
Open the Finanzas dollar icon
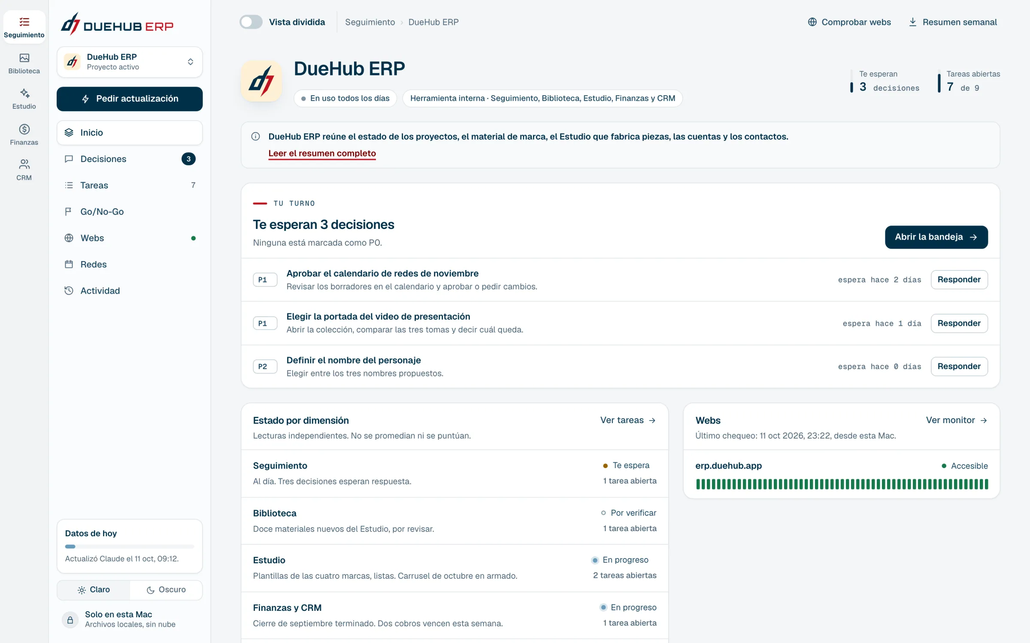click(x=24, y=129)
